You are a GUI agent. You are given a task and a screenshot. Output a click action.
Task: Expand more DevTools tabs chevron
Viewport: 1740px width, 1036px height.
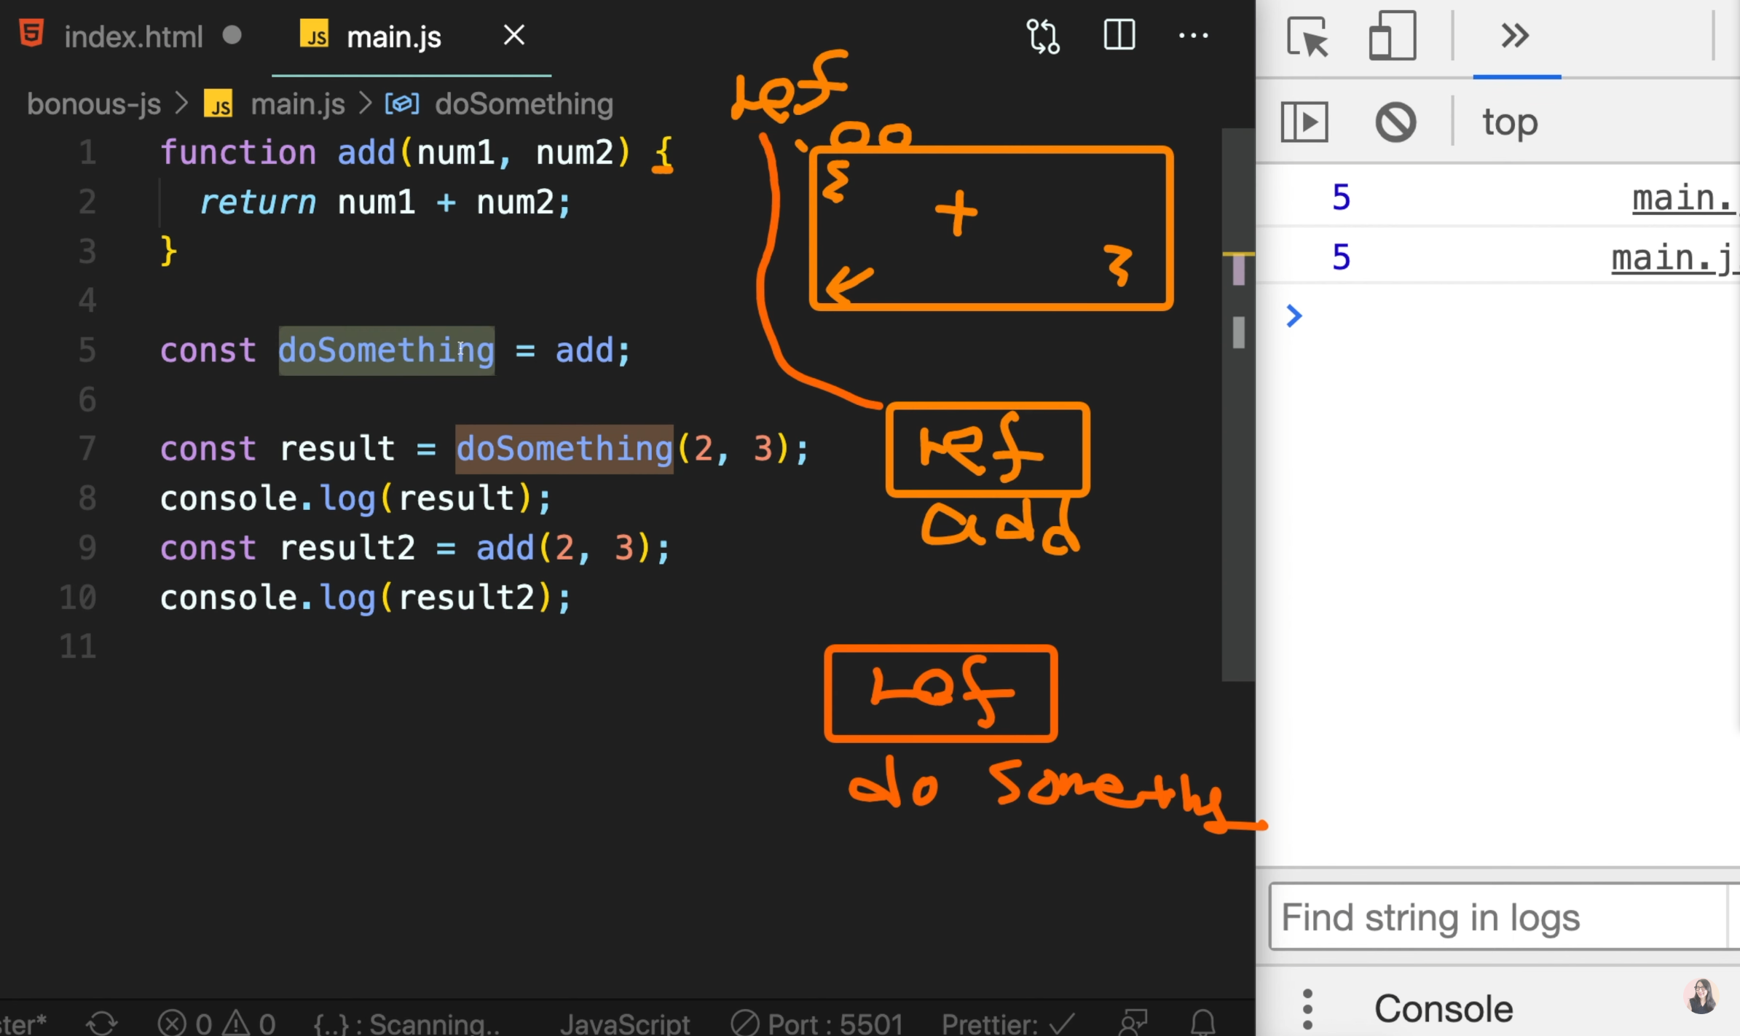click(1515, 36)
